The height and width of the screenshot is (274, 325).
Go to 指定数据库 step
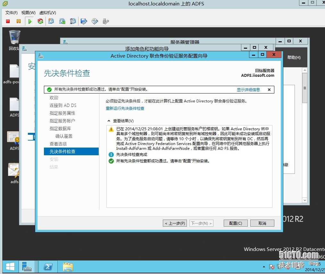click(60, 128)
